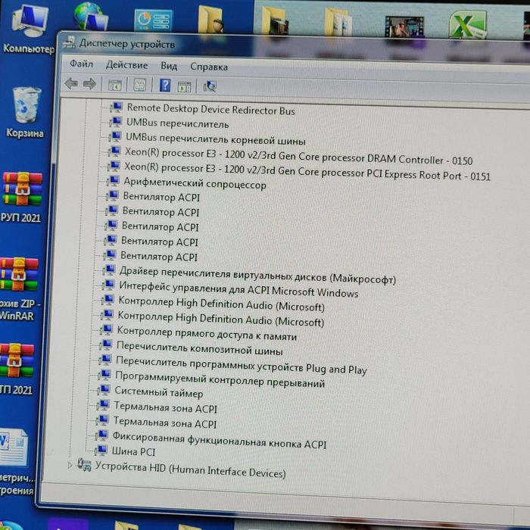This screenshot has width=530, height=530.
Task: Click the blue question mark Help icon
Action: coord(165,86)
